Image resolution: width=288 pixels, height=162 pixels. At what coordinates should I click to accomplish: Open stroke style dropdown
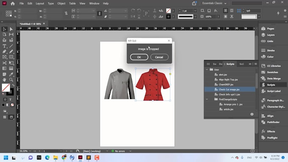click(x=195, y=16)
